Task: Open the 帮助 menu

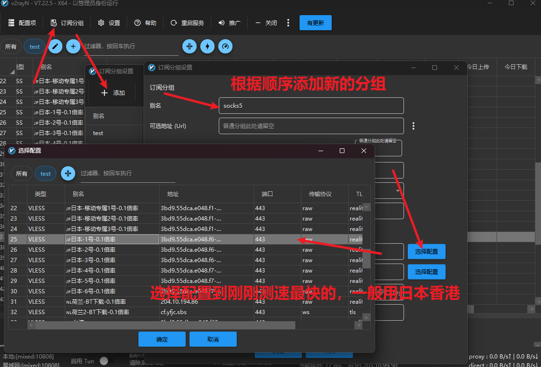Action: coord(145,23)
